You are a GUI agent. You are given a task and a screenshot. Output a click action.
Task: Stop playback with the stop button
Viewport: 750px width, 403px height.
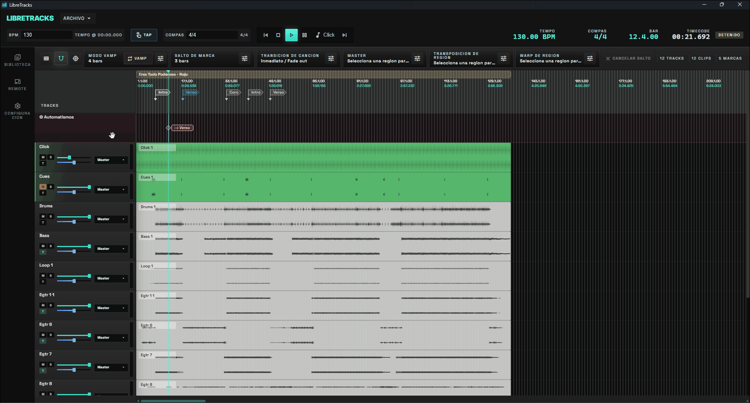(278, 35)
